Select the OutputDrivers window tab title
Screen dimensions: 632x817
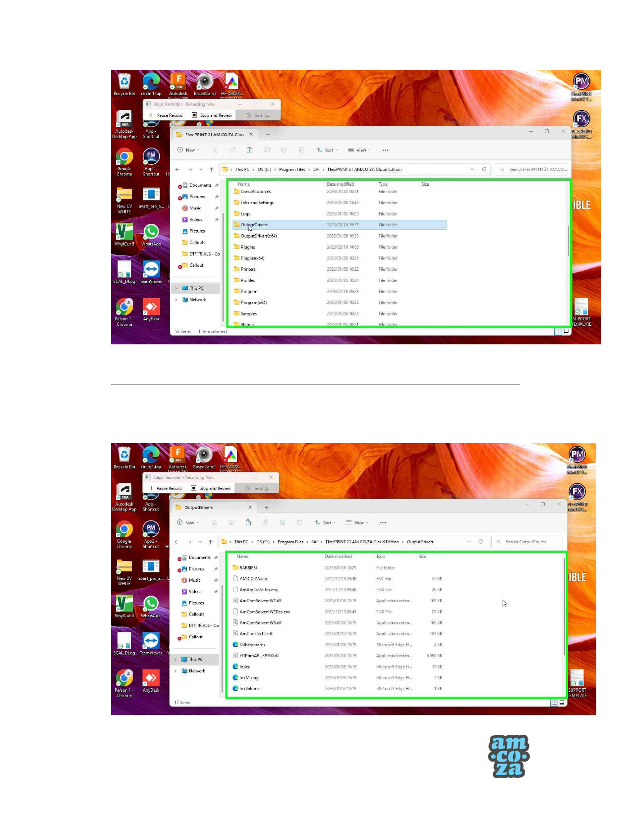pos(199,507)
